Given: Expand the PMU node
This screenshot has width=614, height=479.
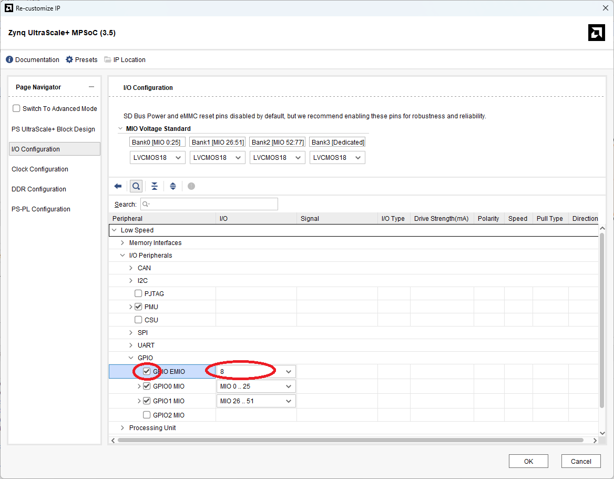Looking at the screenshot, I should [x=131, y=307].
